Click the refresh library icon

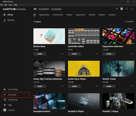coord(132,9)
